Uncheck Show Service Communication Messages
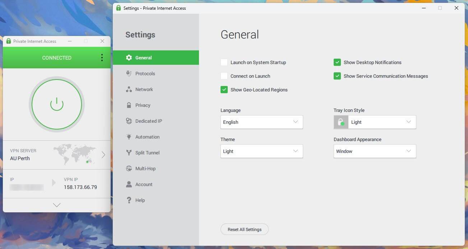This screenshot has width=468, height=249. (337, 76)
